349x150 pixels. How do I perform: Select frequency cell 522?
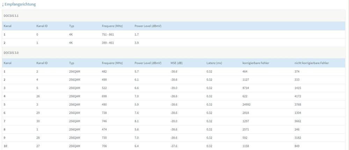[x=104, y=88]
